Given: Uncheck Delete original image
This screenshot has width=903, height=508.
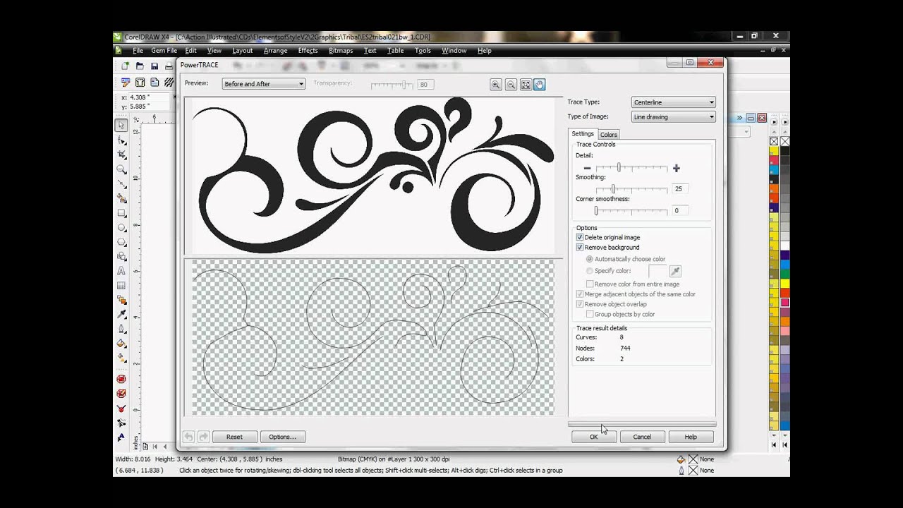Looking at the screenshot, I should coord(580,237).
